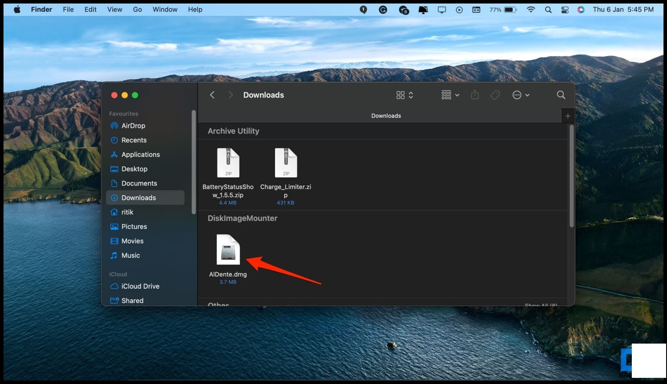Click the forward navigation arrow
The width and height of the screenshot is (667, 384).
point(230,95)
